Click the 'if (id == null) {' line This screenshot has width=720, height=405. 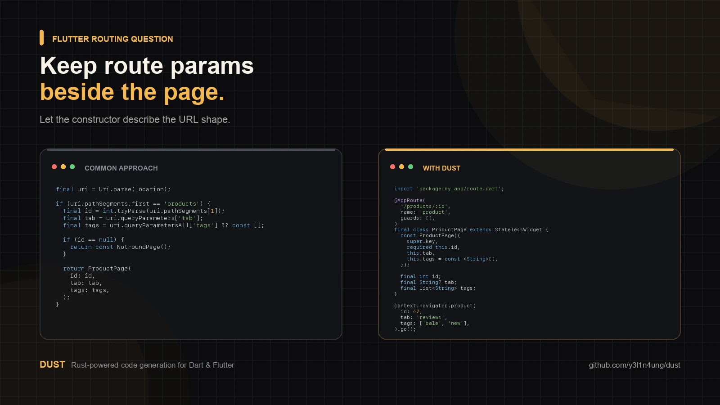(x=94, y=240)
